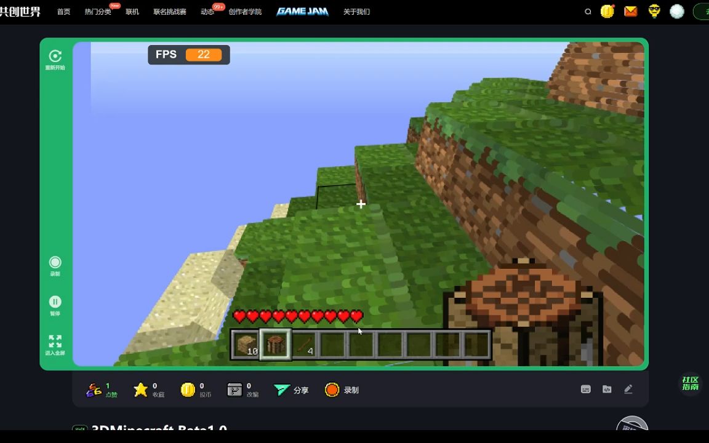
Task: Select the wood plank hotbar slot with 10
Action: pos(246,345)
